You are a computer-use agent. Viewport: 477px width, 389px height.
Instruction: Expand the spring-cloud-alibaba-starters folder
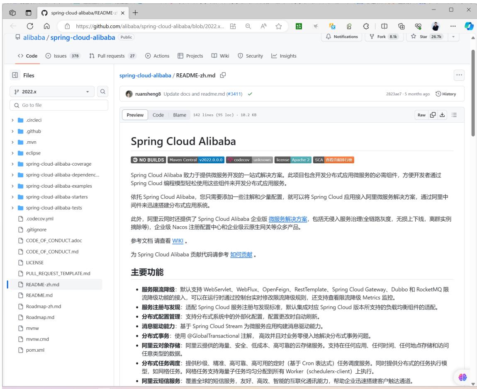coord(12,197)
